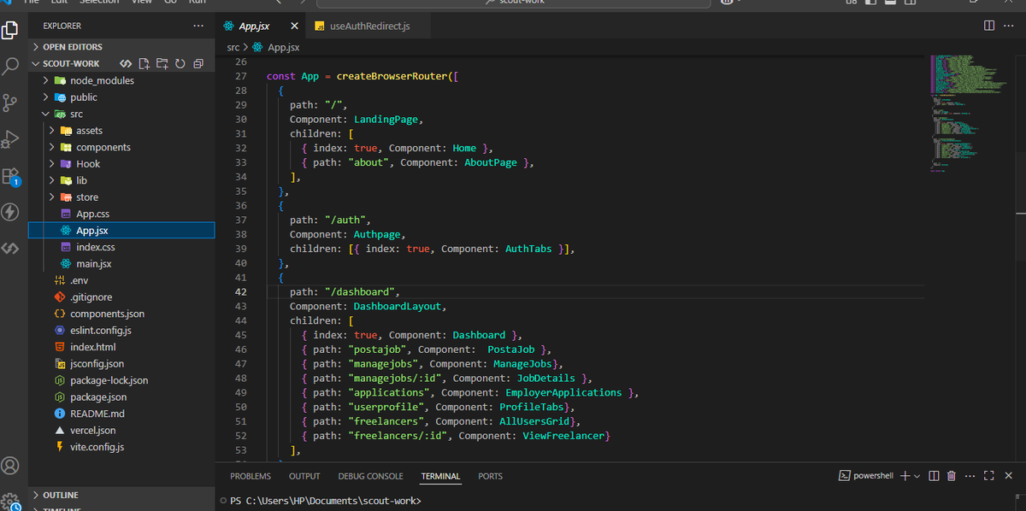Open Run and Debug view
The width and height of the screenshot is (1026, 511).
click(x=10, y=138)
